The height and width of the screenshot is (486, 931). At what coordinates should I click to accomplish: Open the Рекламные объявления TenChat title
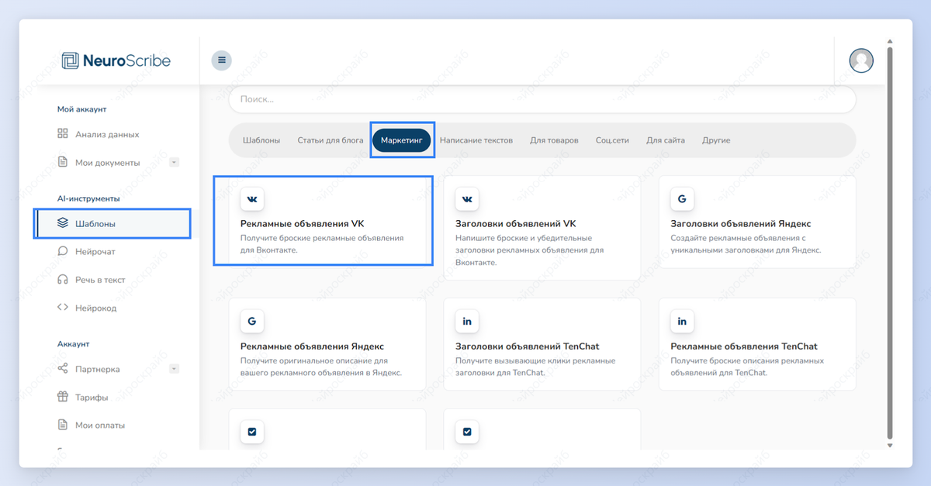click(x=744, y=346)
